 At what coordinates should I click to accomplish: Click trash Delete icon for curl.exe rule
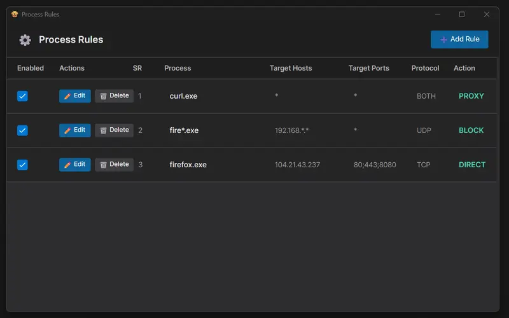pyautogui.click(x=104, y=96)
